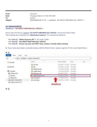Click the back navigation arrow icon
Screen dimensions: 97x127
click(x=7, y=58)
